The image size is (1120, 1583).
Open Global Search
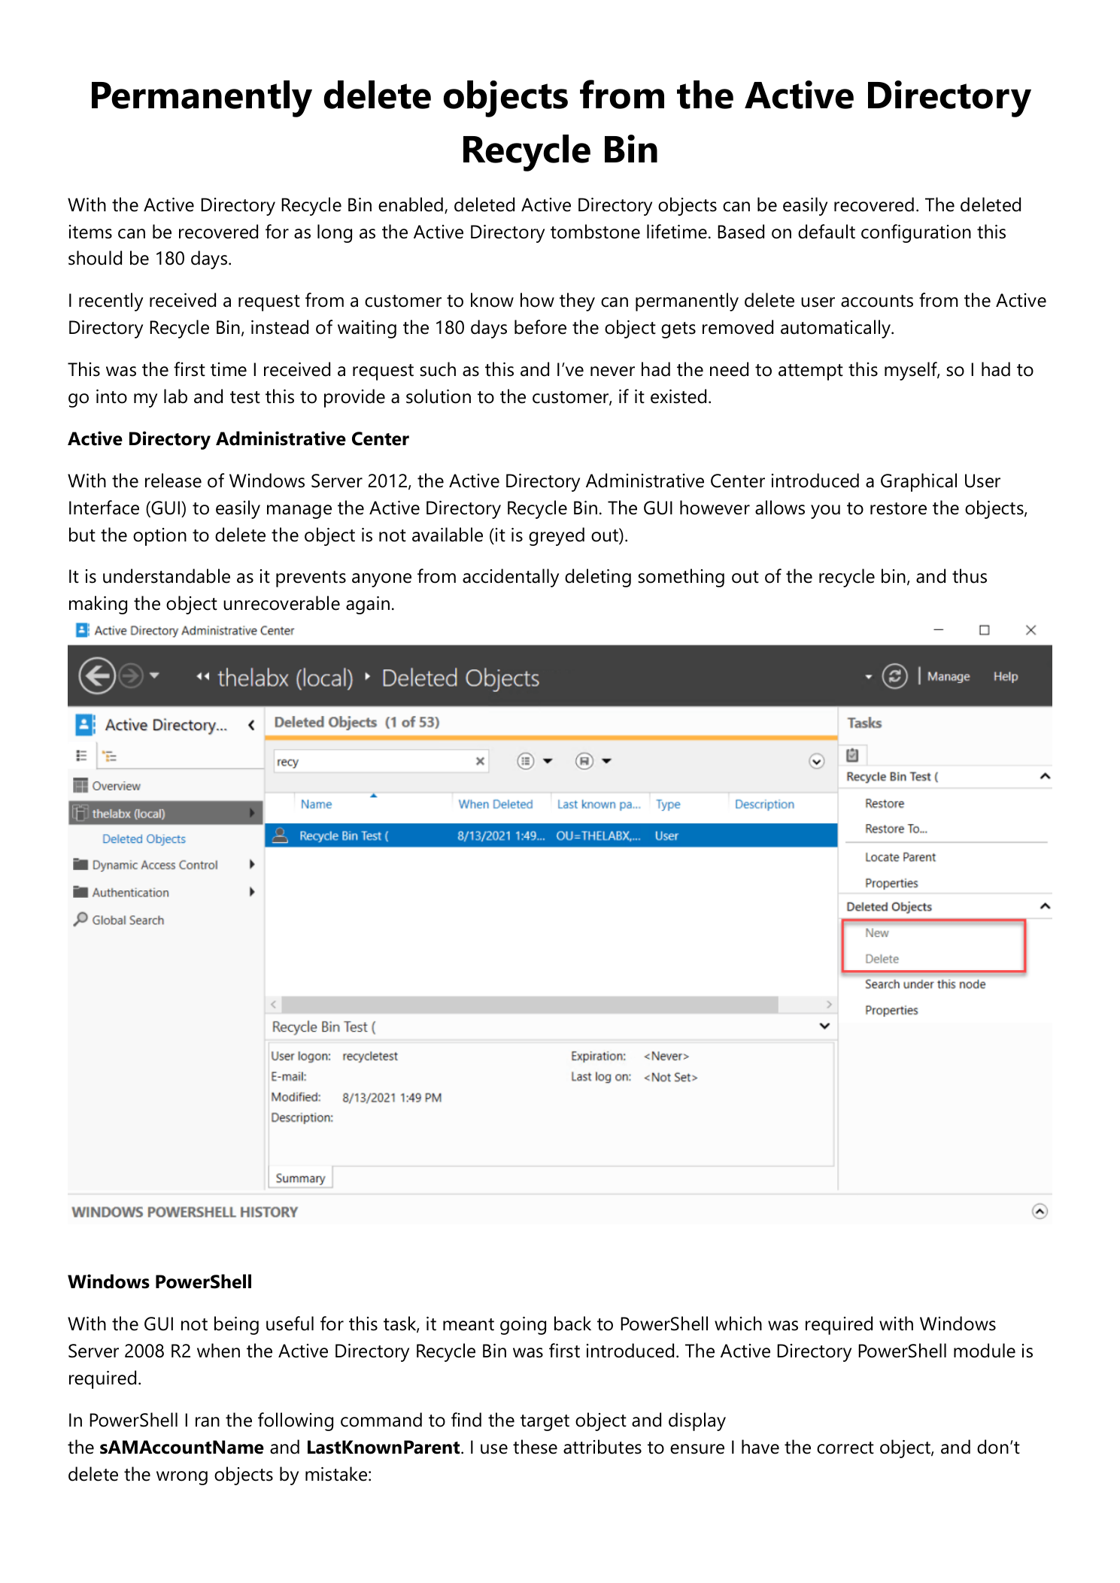coord(128,920)
